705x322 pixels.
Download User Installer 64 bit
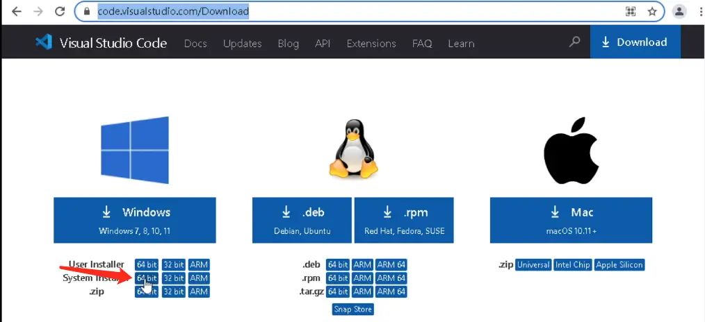tap(147, 264)
